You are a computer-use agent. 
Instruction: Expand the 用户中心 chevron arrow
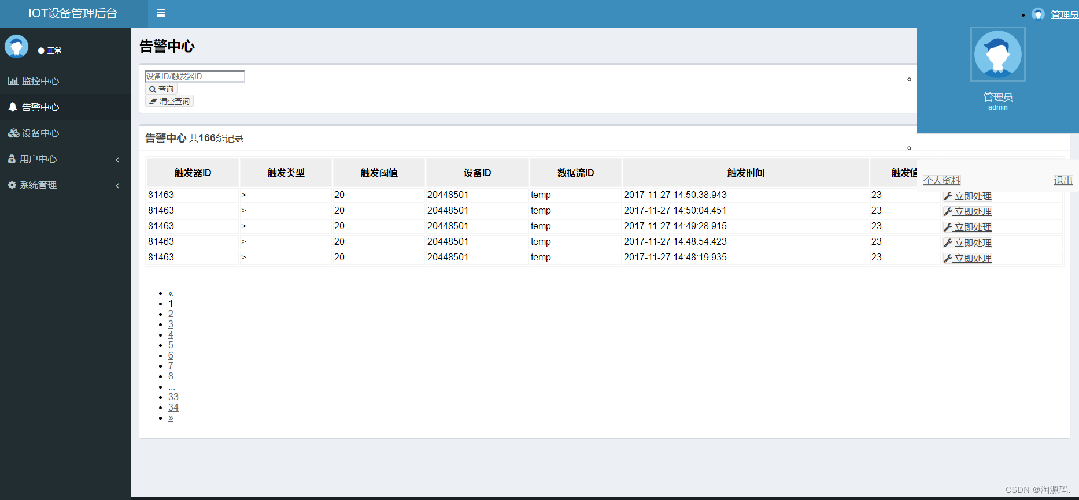point(117,159)
